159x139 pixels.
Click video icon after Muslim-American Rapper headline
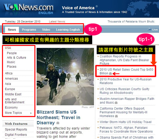pyautogui.click(x=116, y=103)
